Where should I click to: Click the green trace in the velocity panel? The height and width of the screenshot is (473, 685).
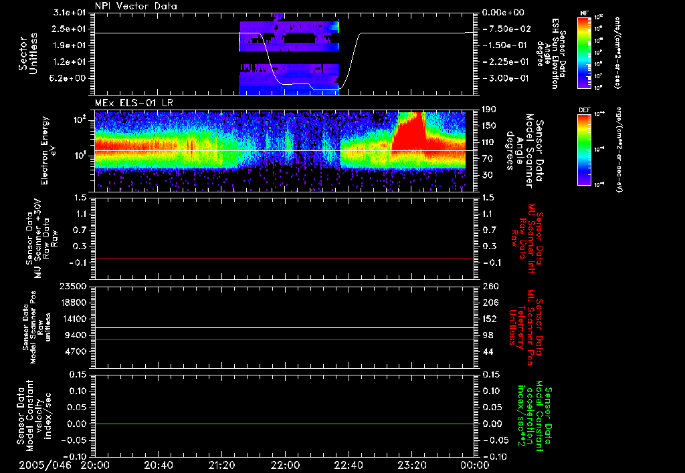point(284,424)
